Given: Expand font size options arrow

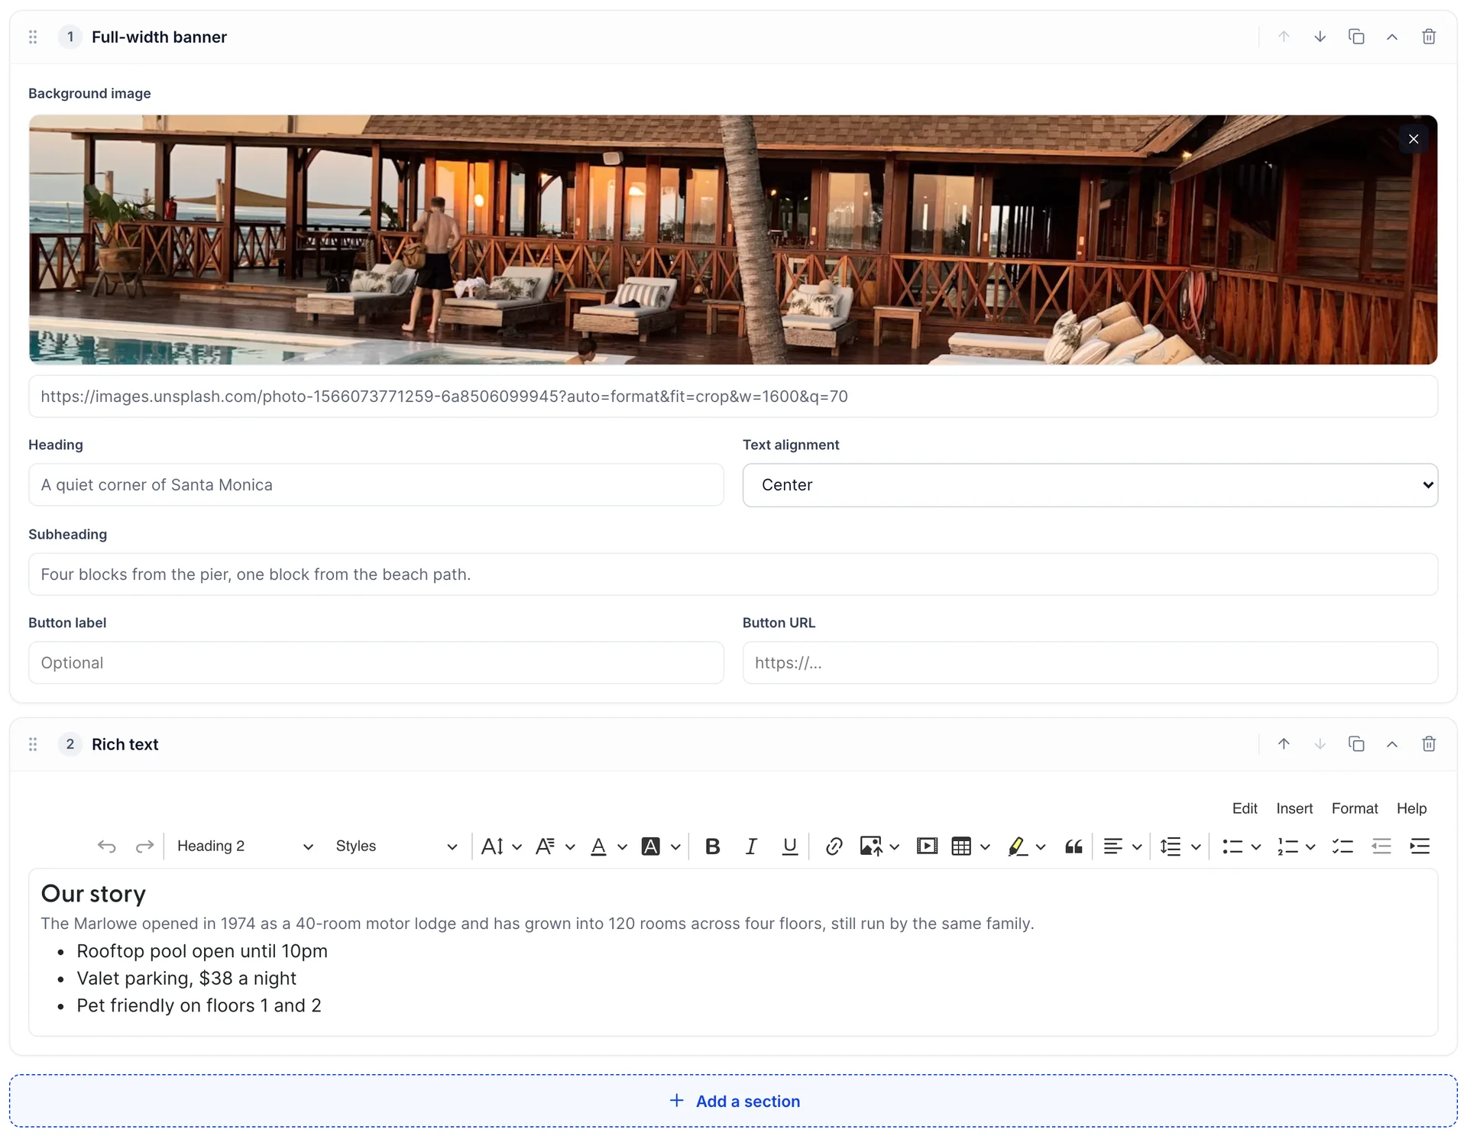Looking at the screenshot, I should click(517, 846).
